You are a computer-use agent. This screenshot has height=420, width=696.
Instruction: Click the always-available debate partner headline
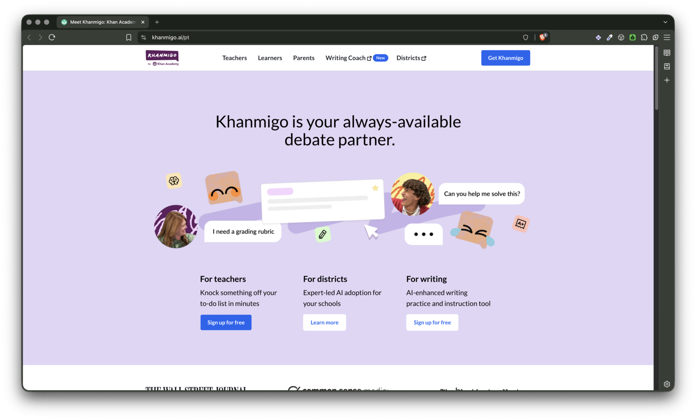tap(338, 130)
